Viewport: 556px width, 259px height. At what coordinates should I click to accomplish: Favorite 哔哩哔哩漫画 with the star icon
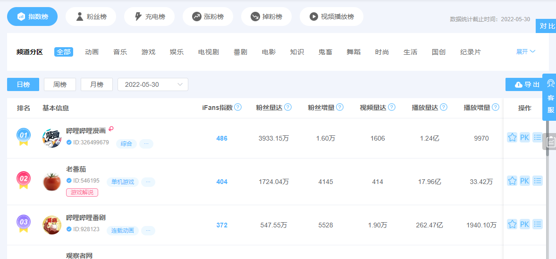click(x=512, y=137)
